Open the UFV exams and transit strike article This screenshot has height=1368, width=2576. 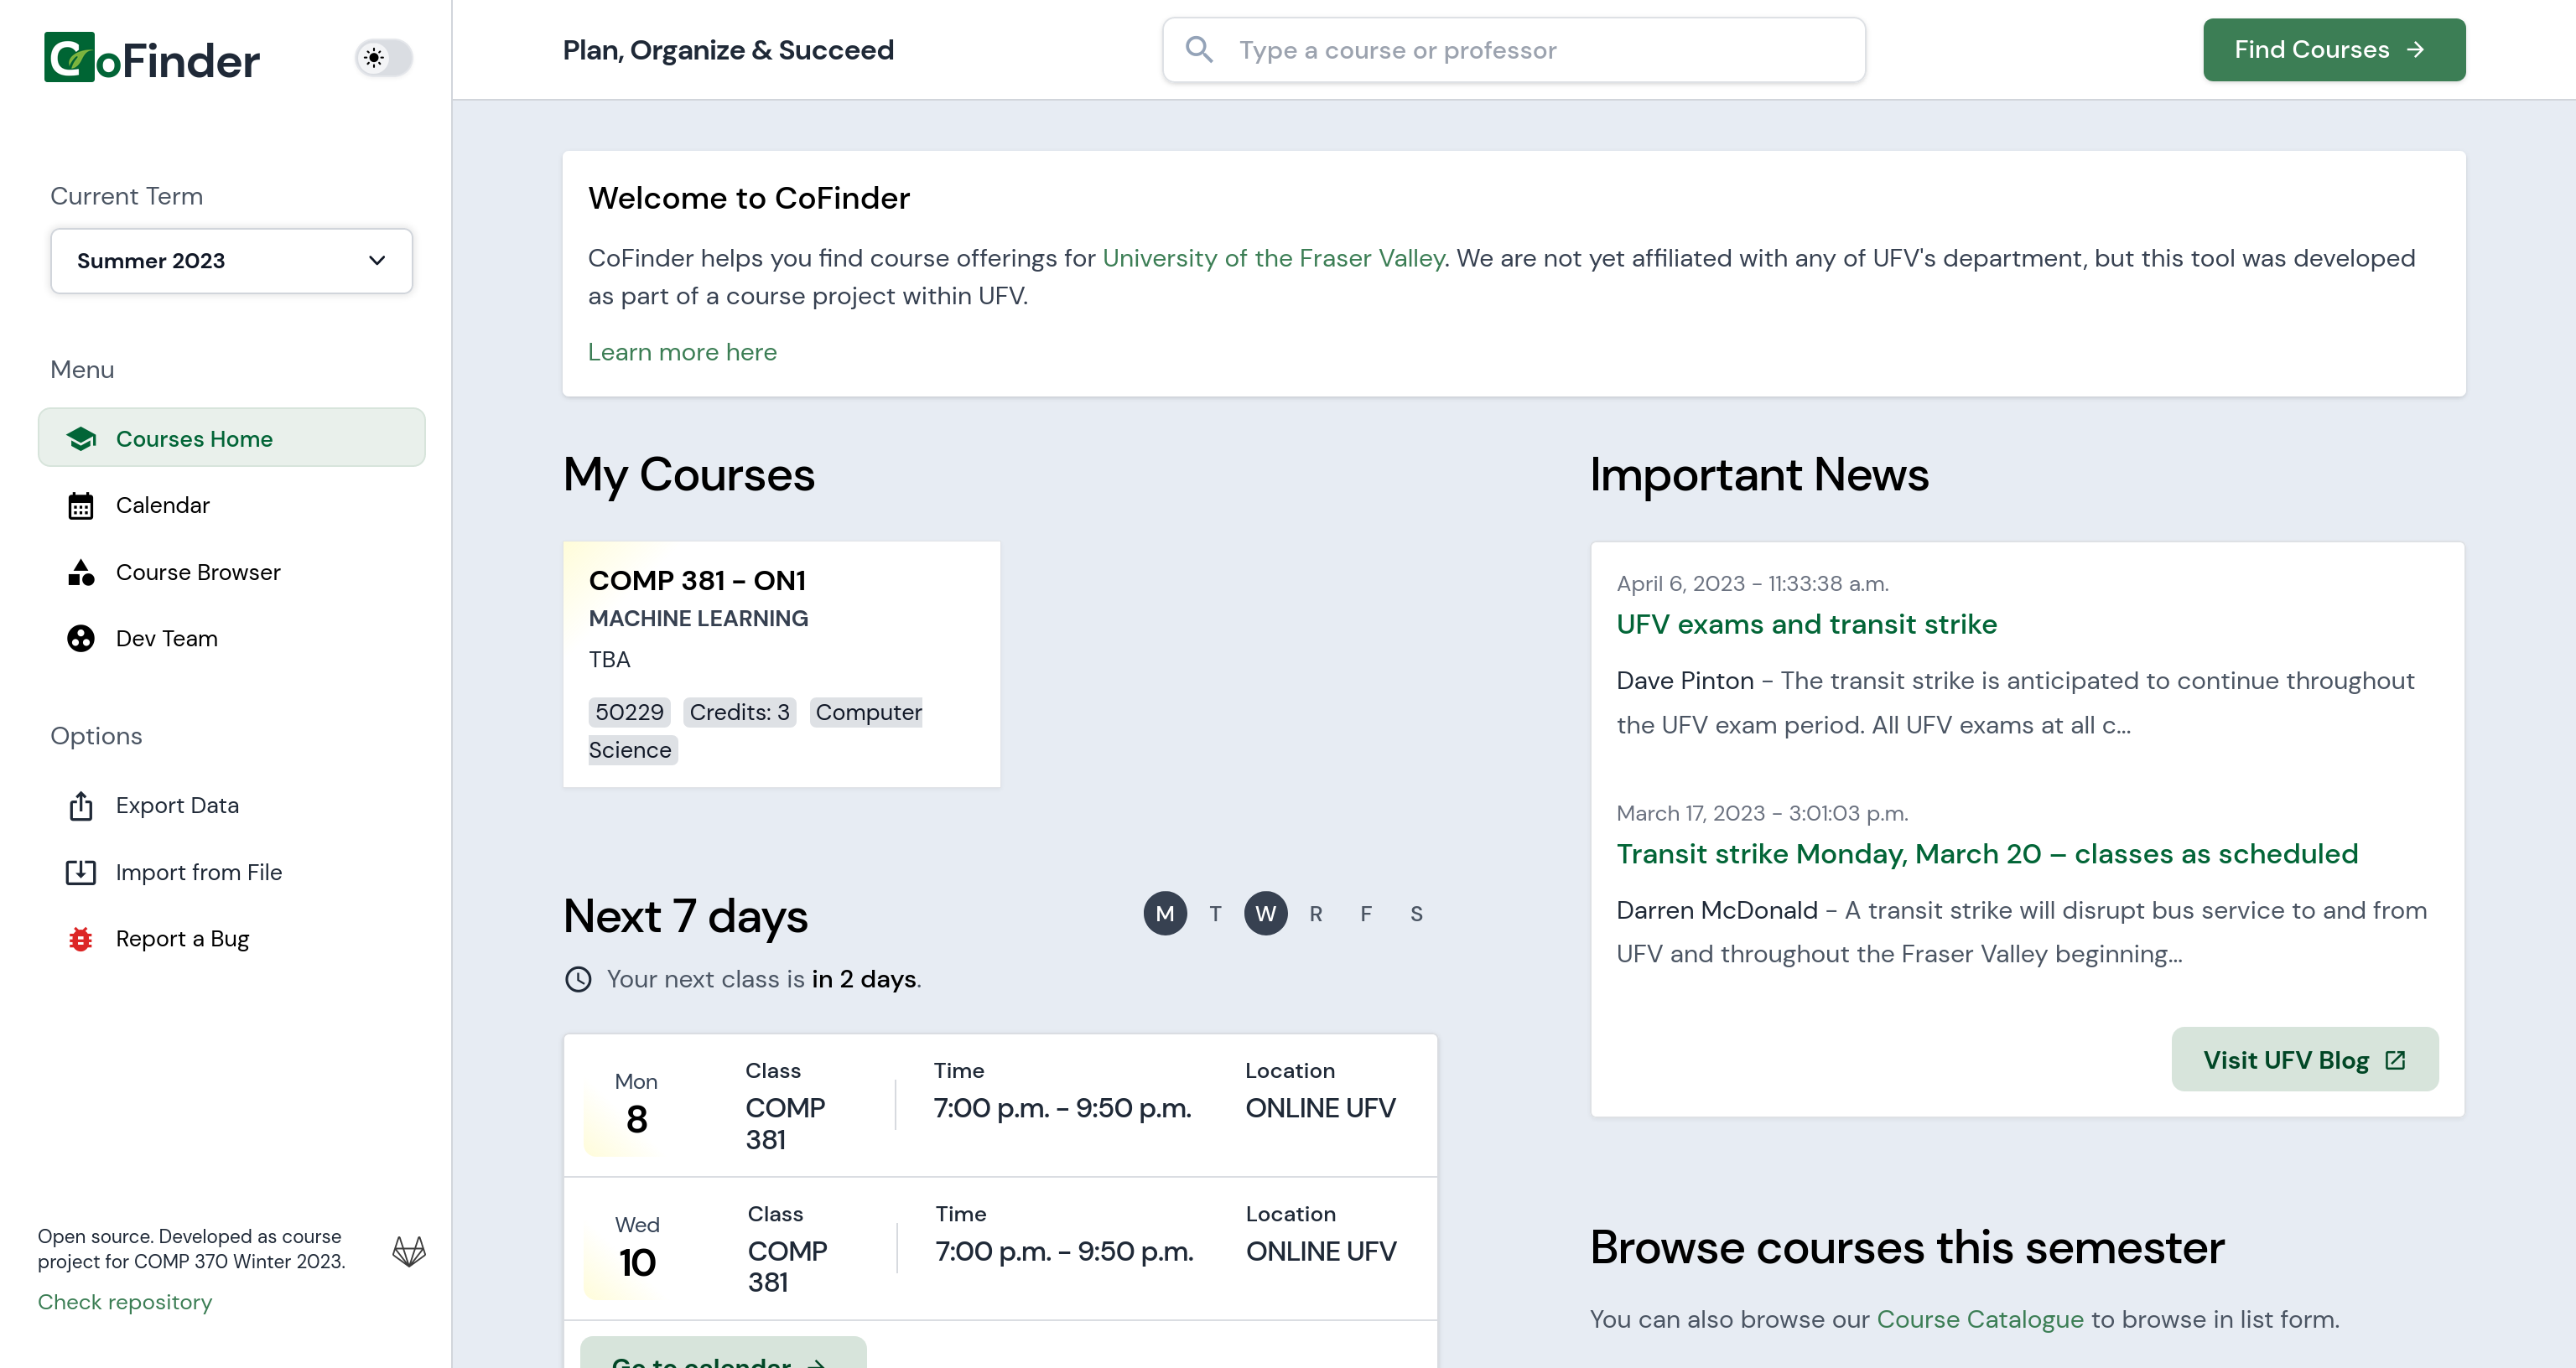(1806, 625)
